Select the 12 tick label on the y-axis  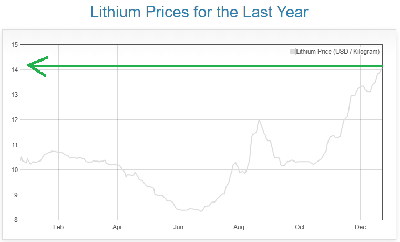[x=15, y=120]
